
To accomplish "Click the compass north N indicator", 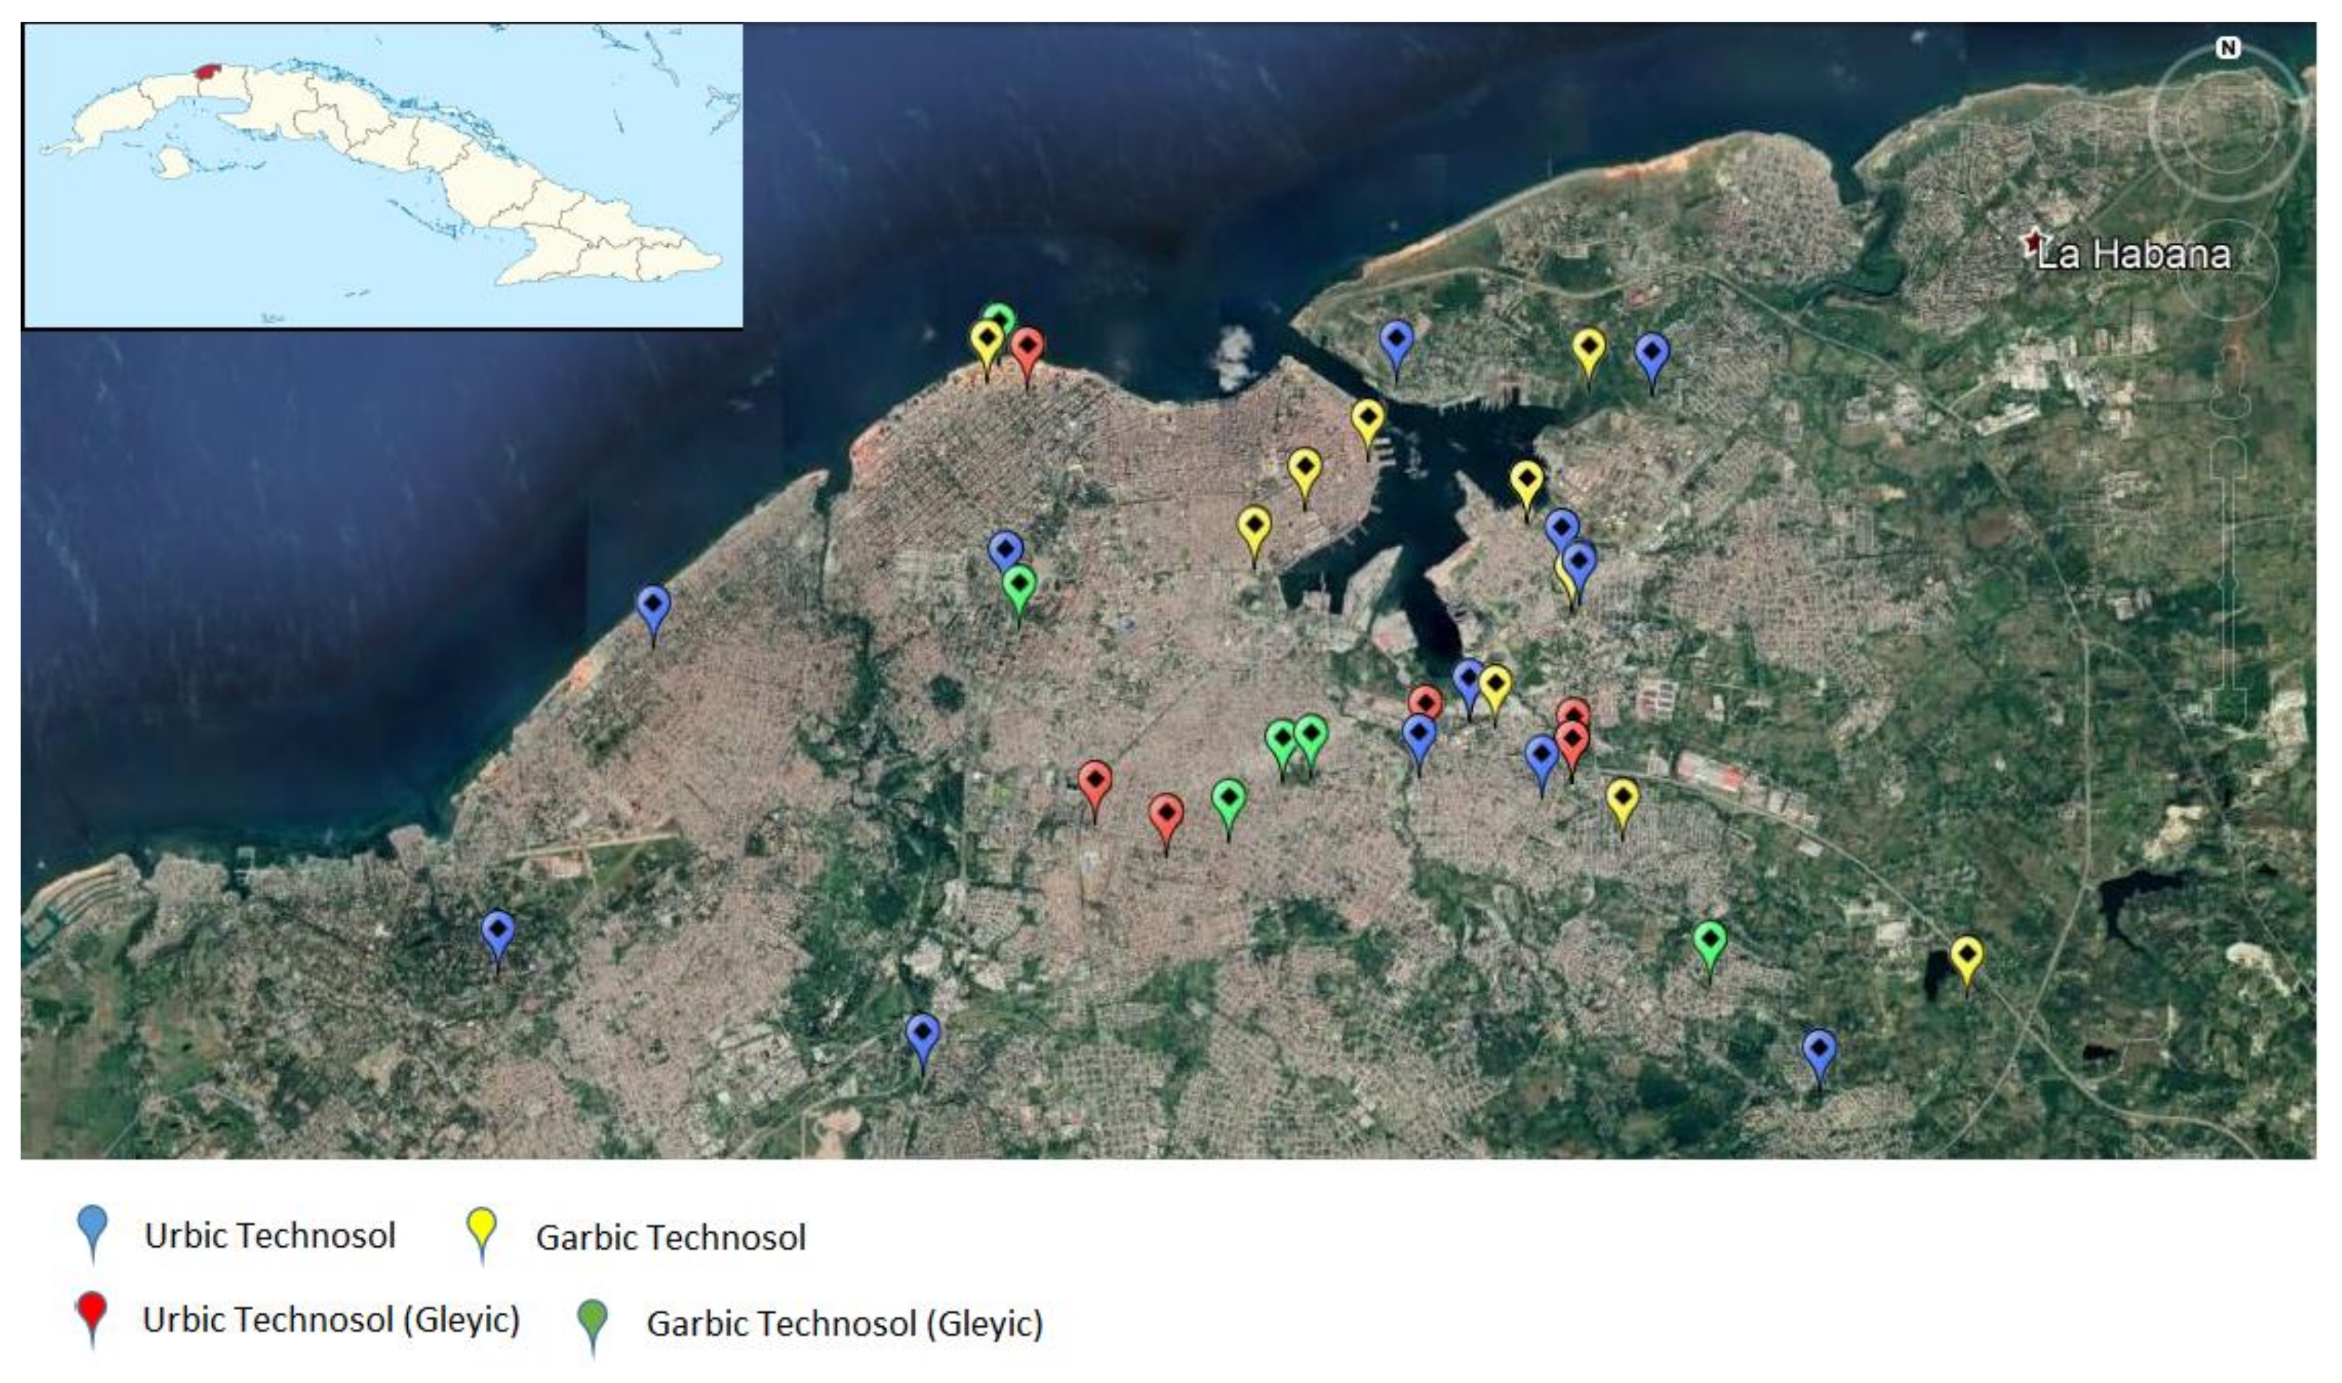I will [2228, 49].
